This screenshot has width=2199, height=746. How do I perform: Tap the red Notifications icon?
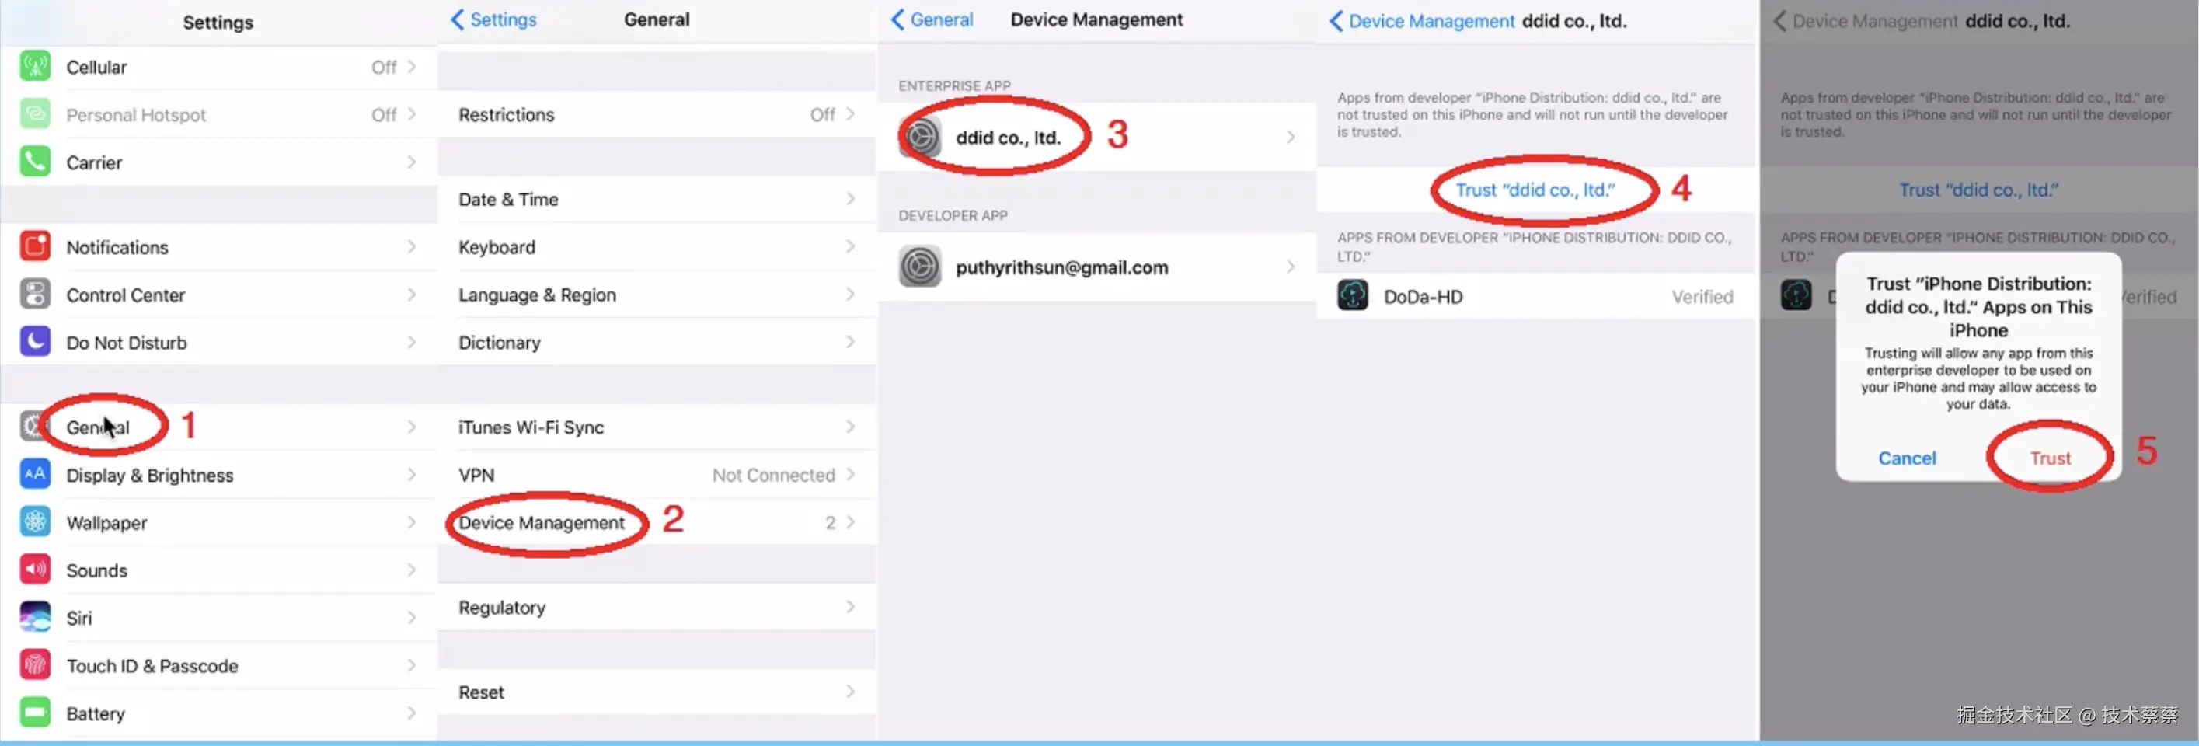pyautogui.click(x=35, y=246)
